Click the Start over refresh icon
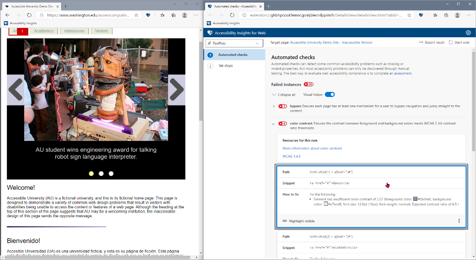The image size is (476, 260). point(451,42)
